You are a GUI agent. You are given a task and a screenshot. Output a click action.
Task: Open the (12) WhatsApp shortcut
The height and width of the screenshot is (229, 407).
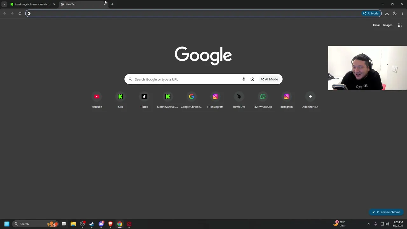pyautogui.click(x=263, y=100)
